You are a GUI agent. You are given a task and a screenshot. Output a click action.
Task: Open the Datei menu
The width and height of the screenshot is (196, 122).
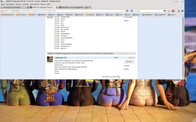click(3, 4)
